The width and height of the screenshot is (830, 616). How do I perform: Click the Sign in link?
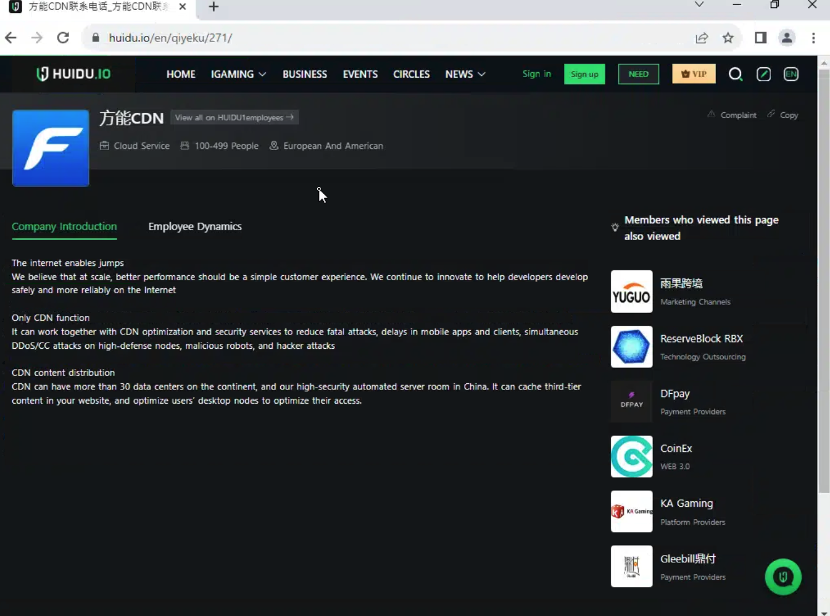(x=537, y=73)
